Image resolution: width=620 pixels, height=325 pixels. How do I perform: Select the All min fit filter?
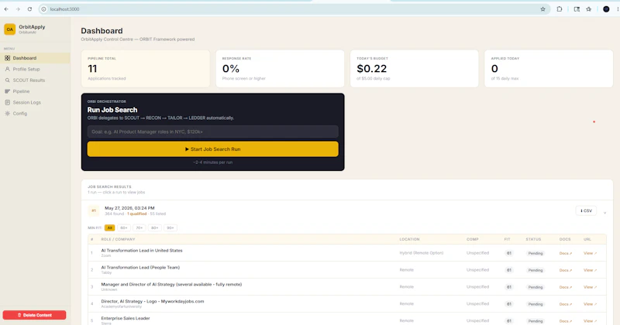(109, 227)
